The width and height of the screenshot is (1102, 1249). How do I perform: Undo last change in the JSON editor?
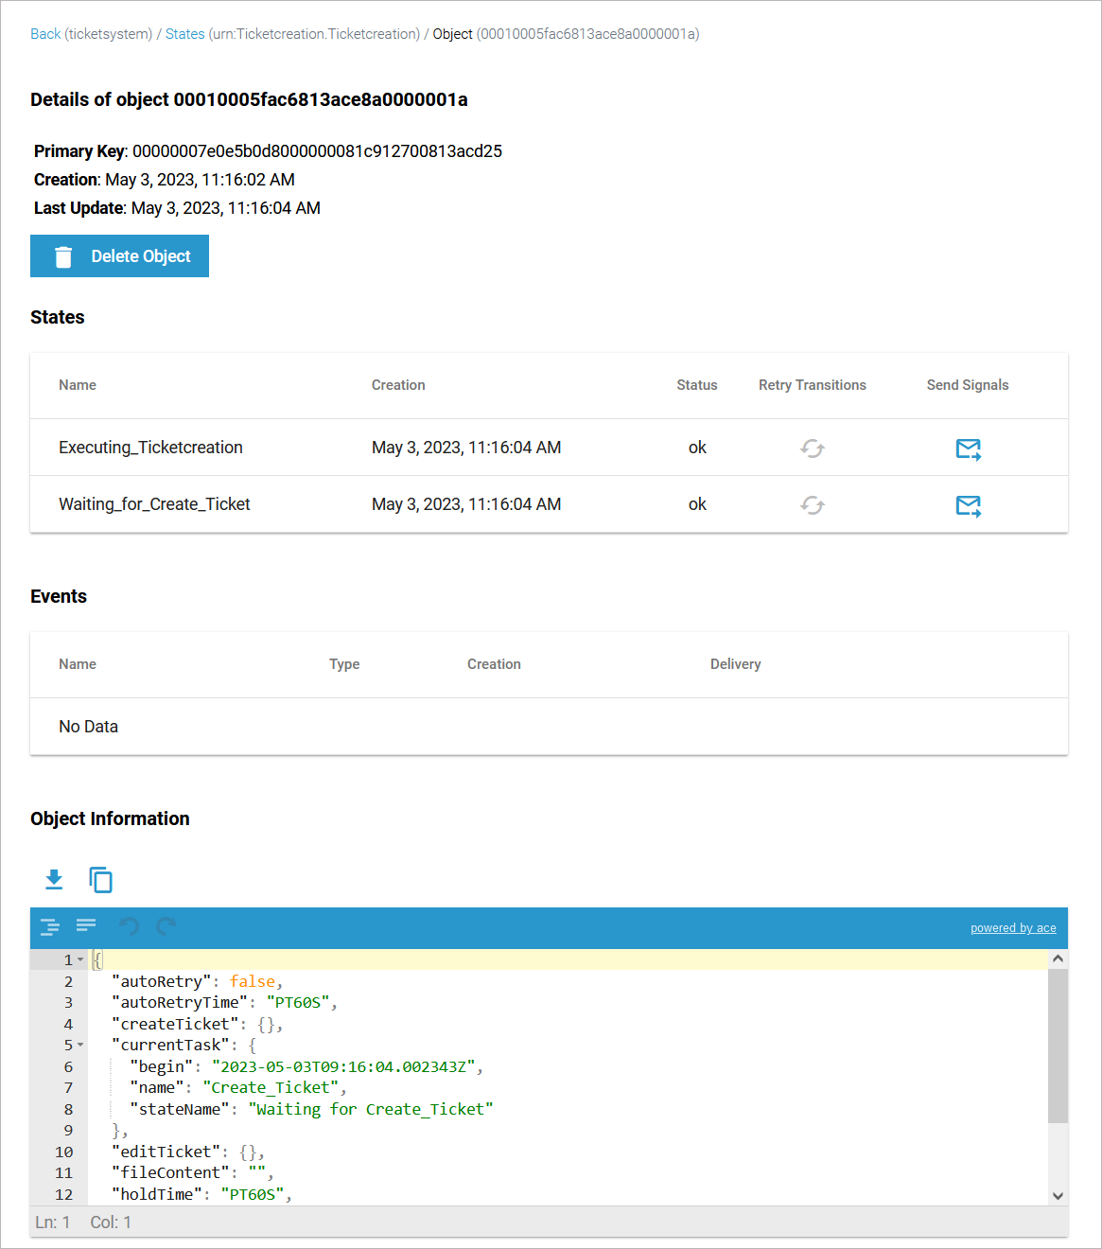(x=130, y=927)
